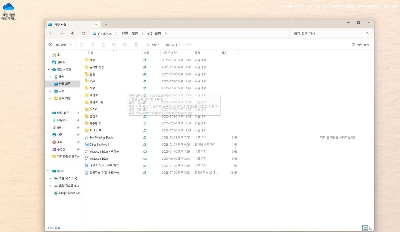Click the Cut scissors icon in toolbar
Image resolution: width=400 pixels, height=232 pixels.
point(82,45)
